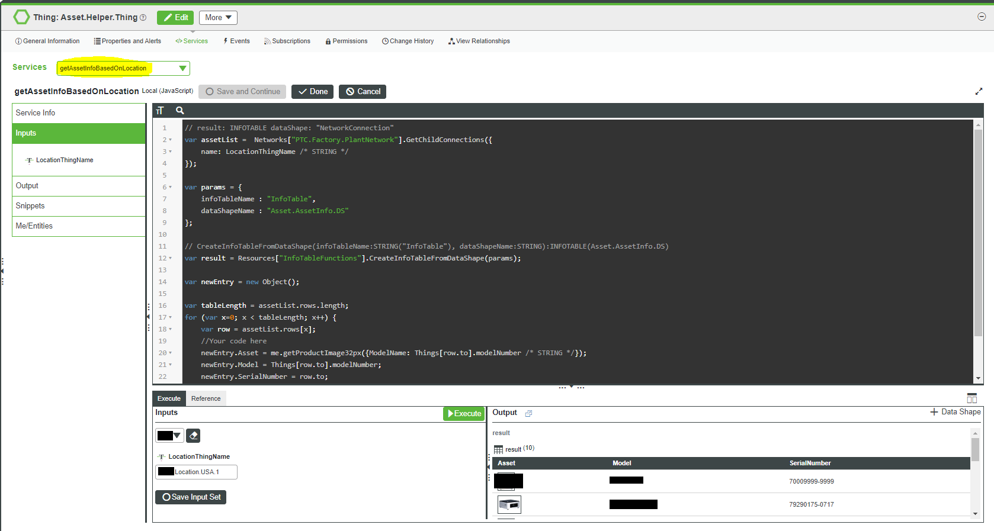Open the Services dropdown getAssetInfoBasedOnLocation

tap(123, 68)
